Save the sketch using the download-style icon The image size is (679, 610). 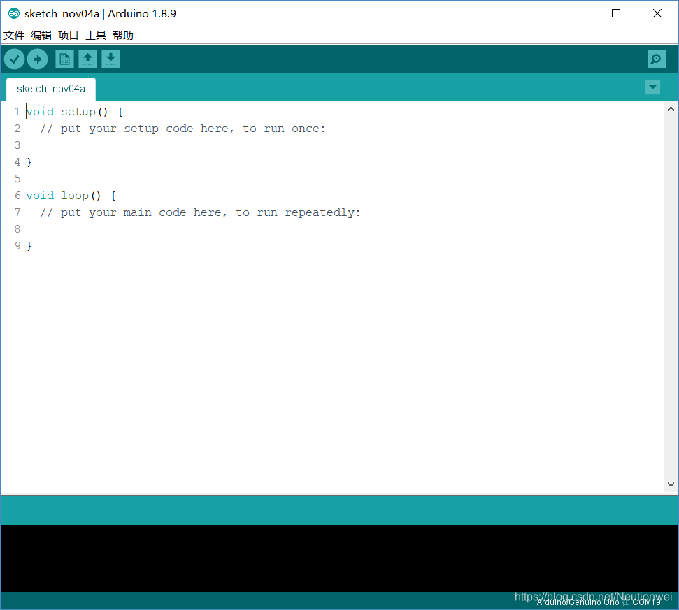(x=110, y=59)
